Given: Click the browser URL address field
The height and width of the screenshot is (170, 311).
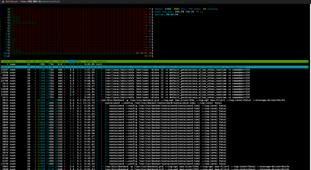Looking at the screenshot, I should tap(40, 2).
